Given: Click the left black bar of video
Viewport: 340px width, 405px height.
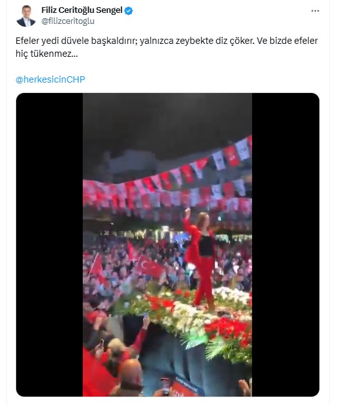Looking at the screenshot, I should tap(49, 245).
